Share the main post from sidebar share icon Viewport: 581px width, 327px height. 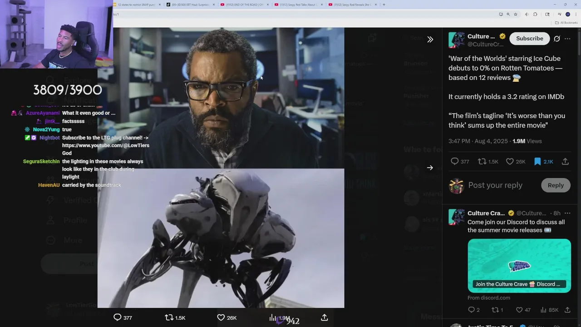click(565, 161)
